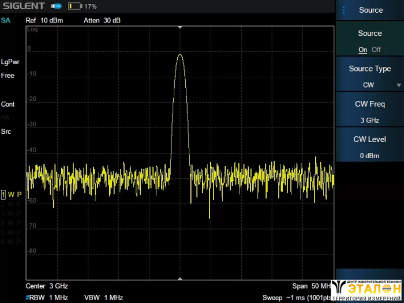Click the Ref 10 dBm reference level
The width and height of the screenshot is (404, 303).
tap(44, 20)
